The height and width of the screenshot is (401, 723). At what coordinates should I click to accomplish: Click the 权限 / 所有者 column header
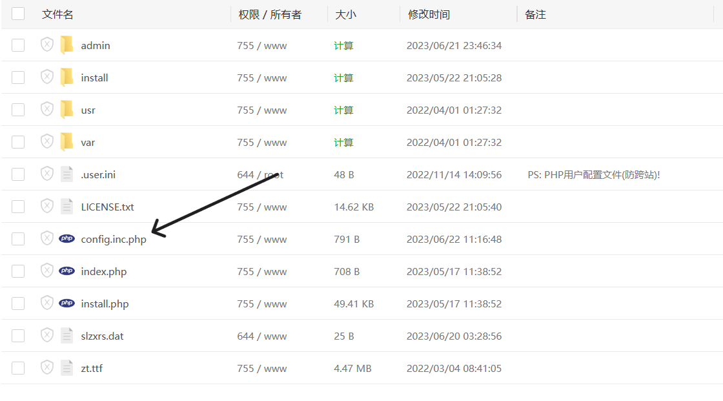click(x=270, y=14)
